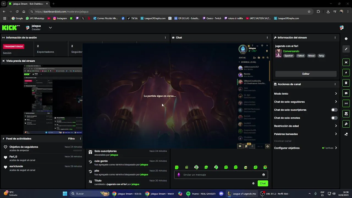The width and height of the screenshot is (352, 198).
Task: Click the Editar stream info button
Action: (x=306, y=74)
